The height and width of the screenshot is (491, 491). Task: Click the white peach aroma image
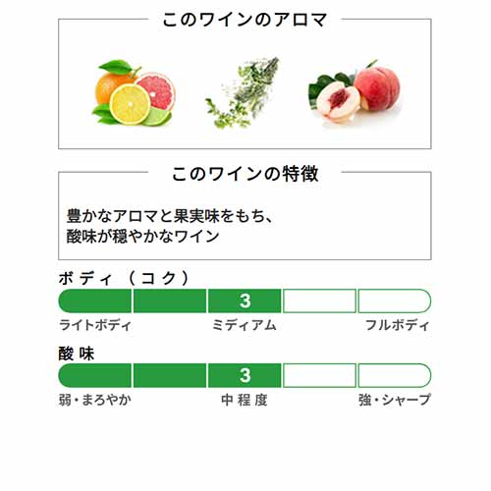click(355, 93)
